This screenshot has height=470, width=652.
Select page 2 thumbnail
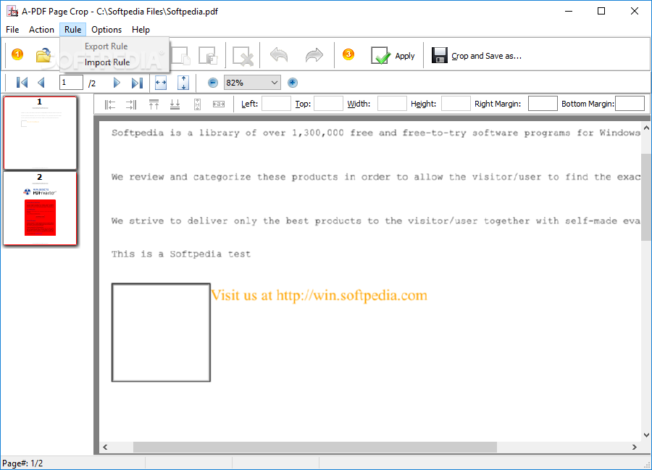41,209
